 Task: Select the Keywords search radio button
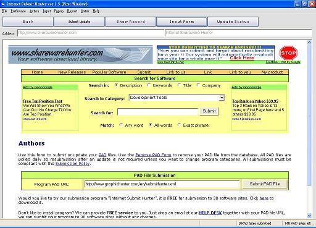pos(149,85)
